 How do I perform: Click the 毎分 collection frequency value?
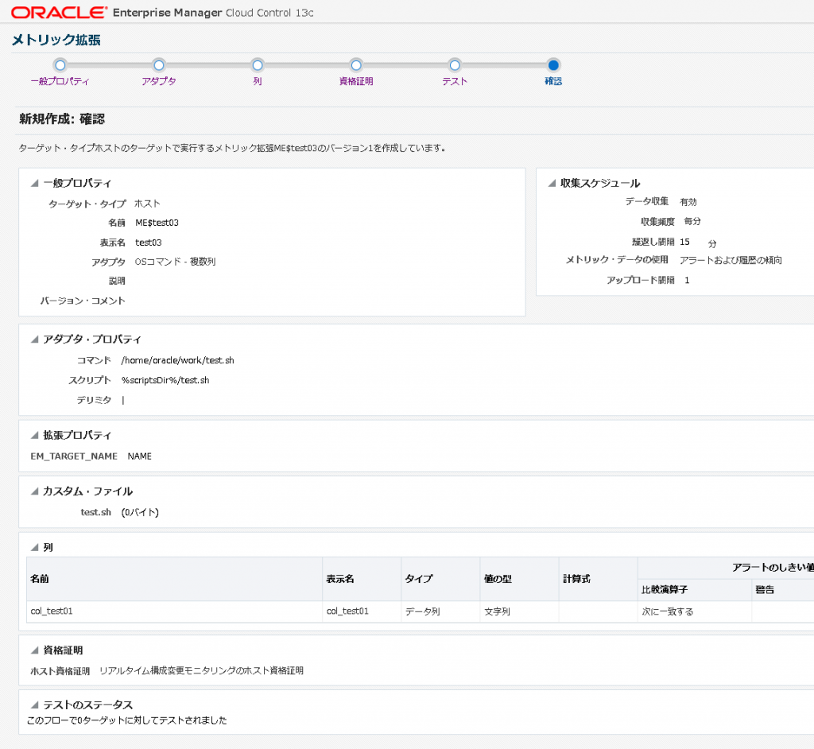(692, 221)
